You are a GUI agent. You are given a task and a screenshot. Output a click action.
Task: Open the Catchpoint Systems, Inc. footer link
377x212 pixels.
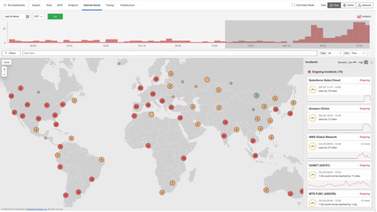(x=36, y=209)
